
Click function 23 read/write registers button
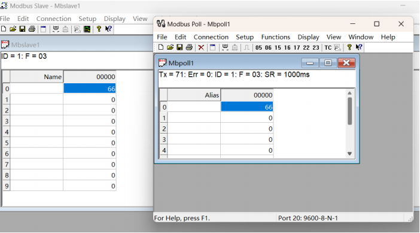click(316, 48)
